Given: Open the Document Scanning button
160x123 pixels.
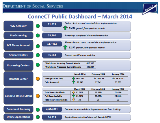Looking at the screenshot, I should 18,109.
